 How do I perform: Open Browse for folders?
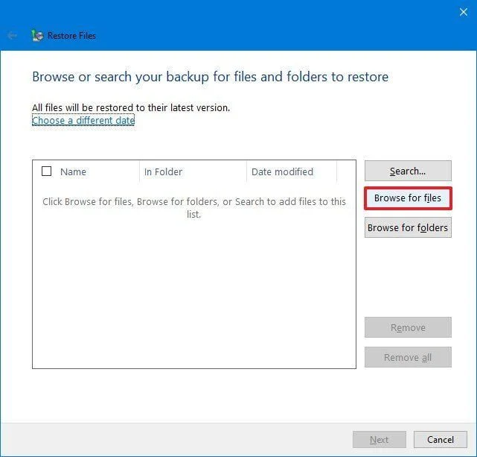coord(408,227)
